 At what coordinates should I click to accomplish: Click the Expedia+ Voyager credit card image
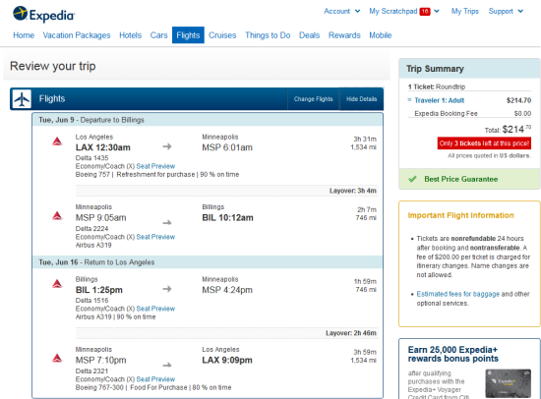(508, 383)
